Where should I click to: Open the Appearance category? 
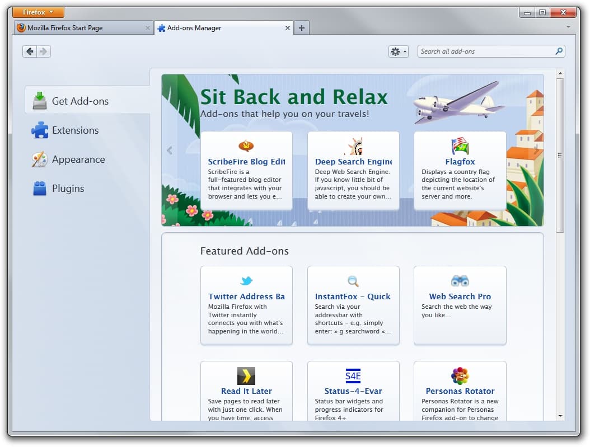tap(78, 159)
